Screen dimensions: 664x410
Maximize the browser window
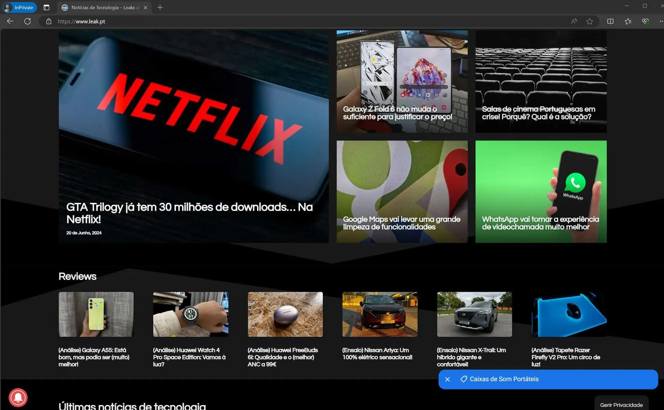(645, 6)
